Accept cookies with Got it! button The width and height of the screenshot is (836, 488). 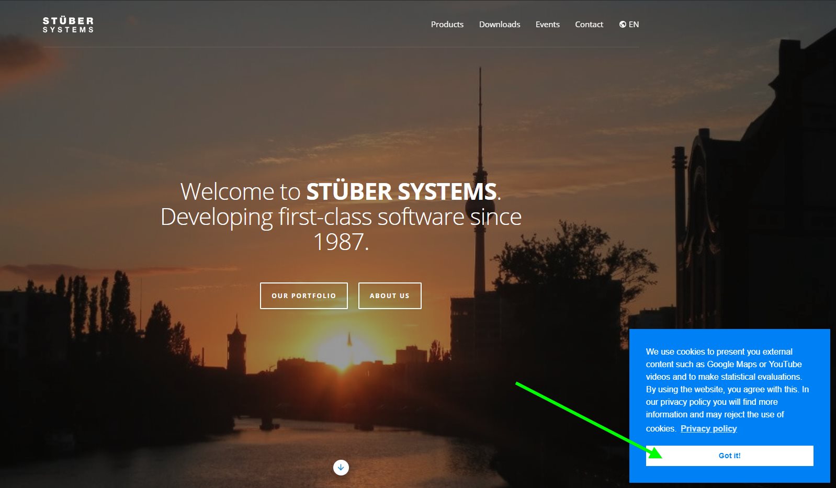coord(729,456)
